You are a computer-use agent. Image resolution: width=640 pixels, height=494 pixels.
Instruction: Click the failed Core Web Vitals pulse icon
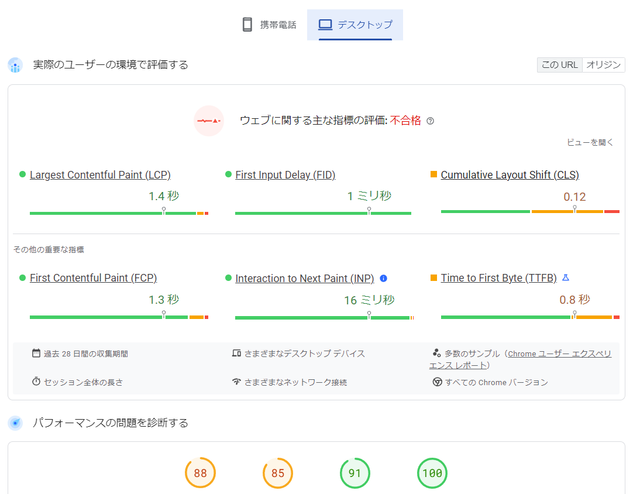(209, 121)
